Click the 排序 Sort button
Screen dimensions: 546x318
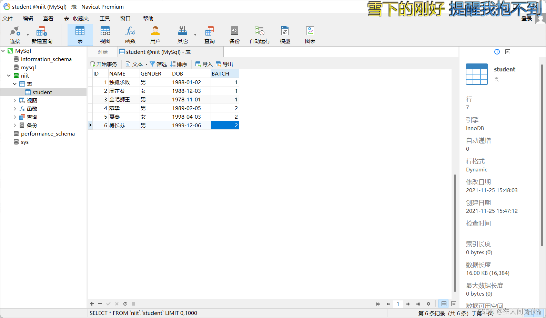(179, 64)
